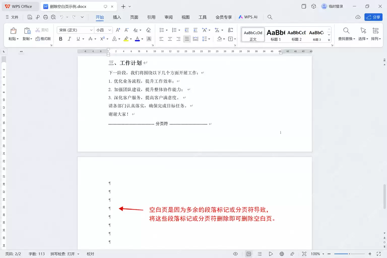Toggle Underline formatting

(78, 39)
